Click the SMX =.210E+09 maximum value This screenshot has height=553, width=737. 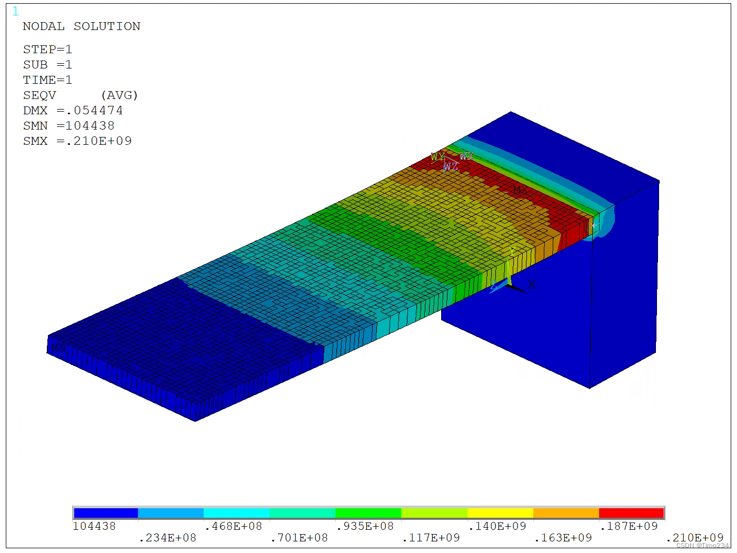tap(77, 141)
